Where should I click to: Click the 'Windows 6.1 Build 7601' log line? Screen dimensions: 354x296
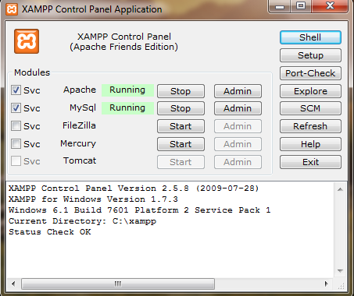click(x=140, y=210)
